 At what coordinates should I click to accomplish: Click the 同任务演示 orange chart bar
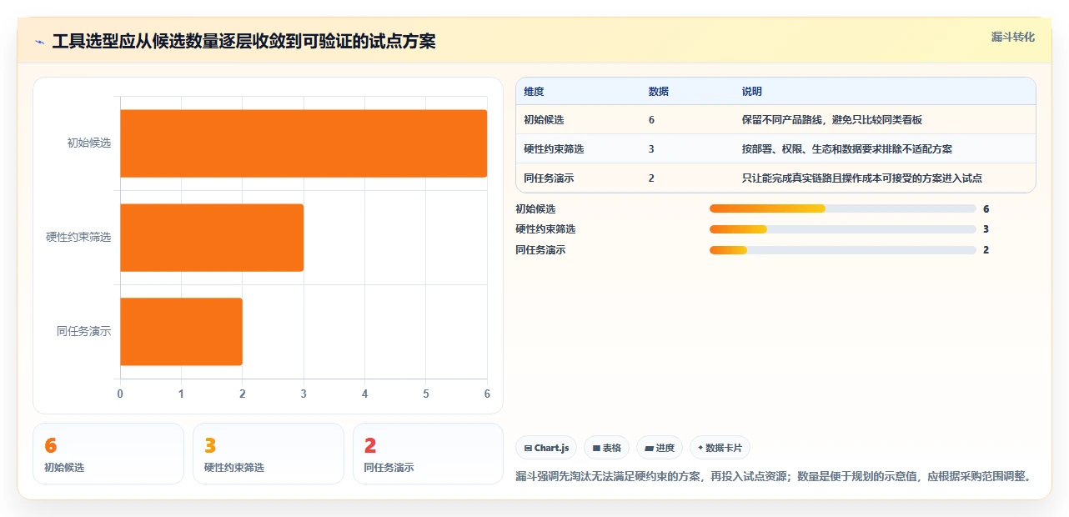pyautogui.click(x=182, y=332)
